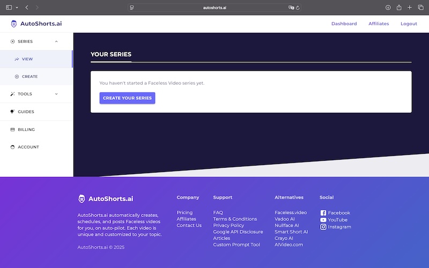Click the footer AutoShorts.ai robot logo
The height and width of the screenshot is (268, 429).
pyautogui.click(x=82, y=199)
